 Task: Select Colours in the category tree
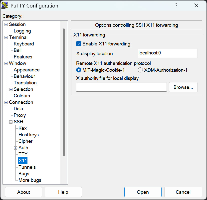tap(22, 96)
